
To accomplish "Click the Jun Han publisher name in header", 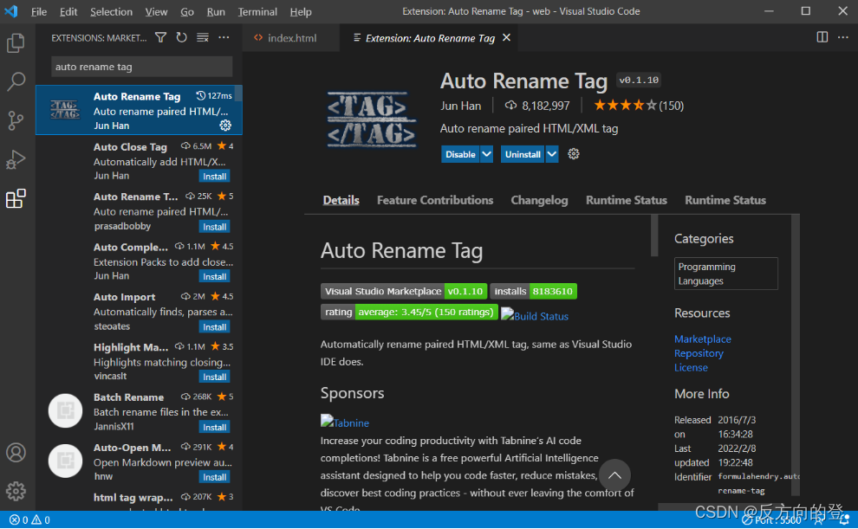I will click(x=461, y=106).
